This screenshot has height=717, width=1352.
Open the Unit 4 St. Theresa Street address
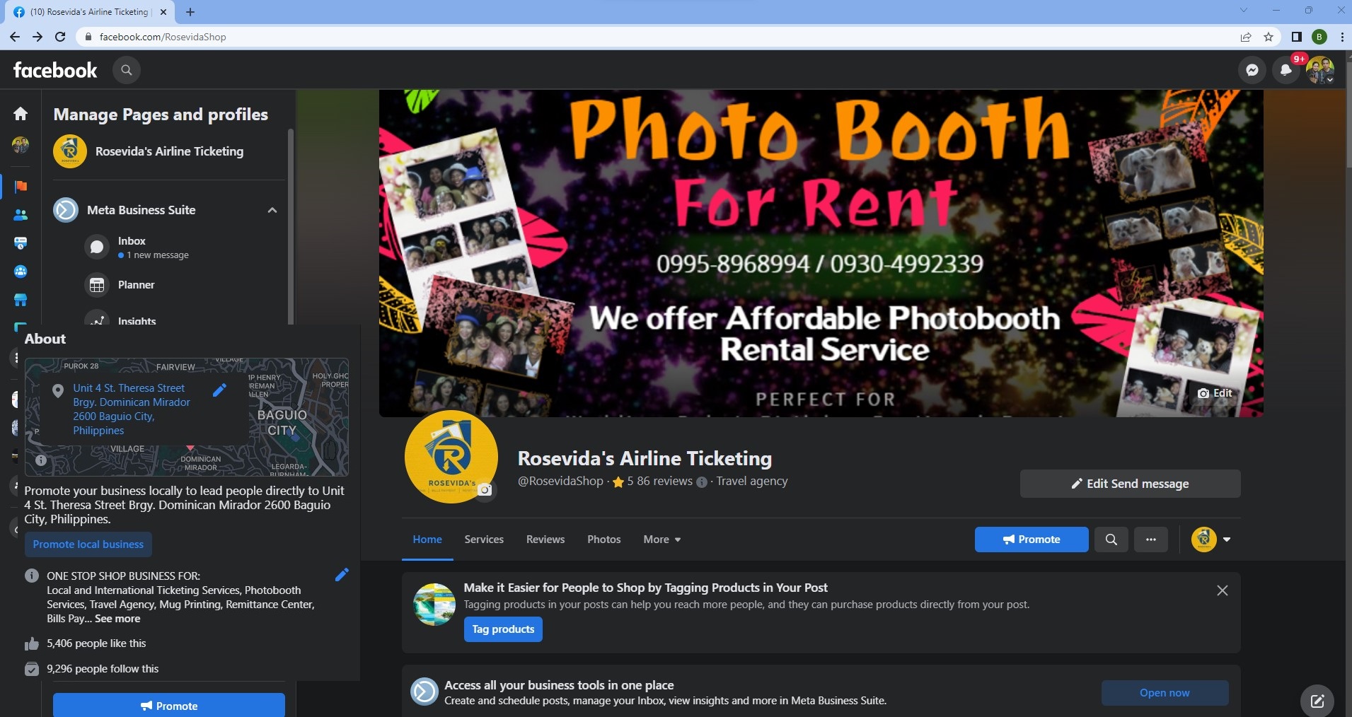point(132,409)
